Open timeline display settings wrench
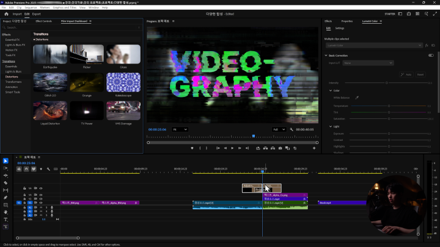 (48, 169)
